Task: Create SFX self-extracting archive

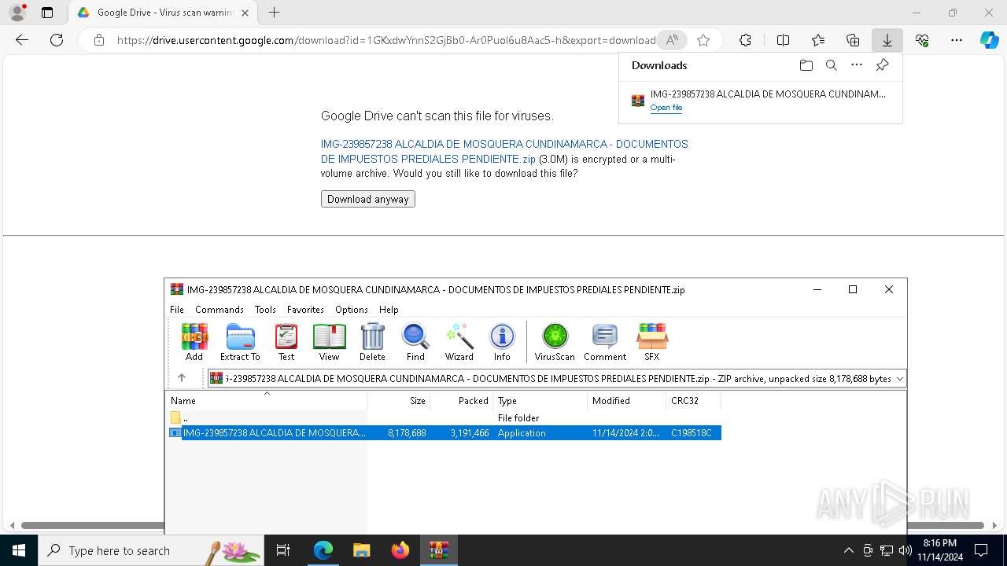Action: click(652, 342)
